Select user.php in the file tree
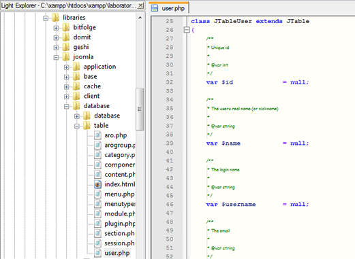This screenshot has height=259, width=355. [x=117, y=253]
